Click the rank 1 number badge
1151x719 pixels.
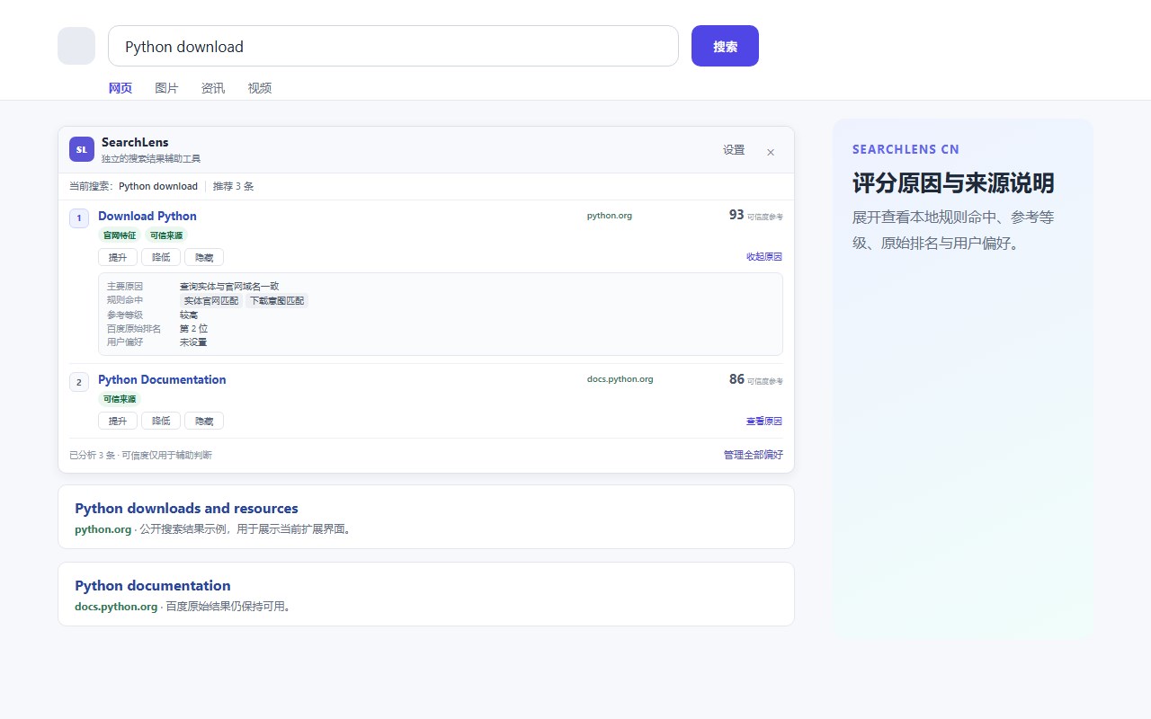click(x=79, y=218)
